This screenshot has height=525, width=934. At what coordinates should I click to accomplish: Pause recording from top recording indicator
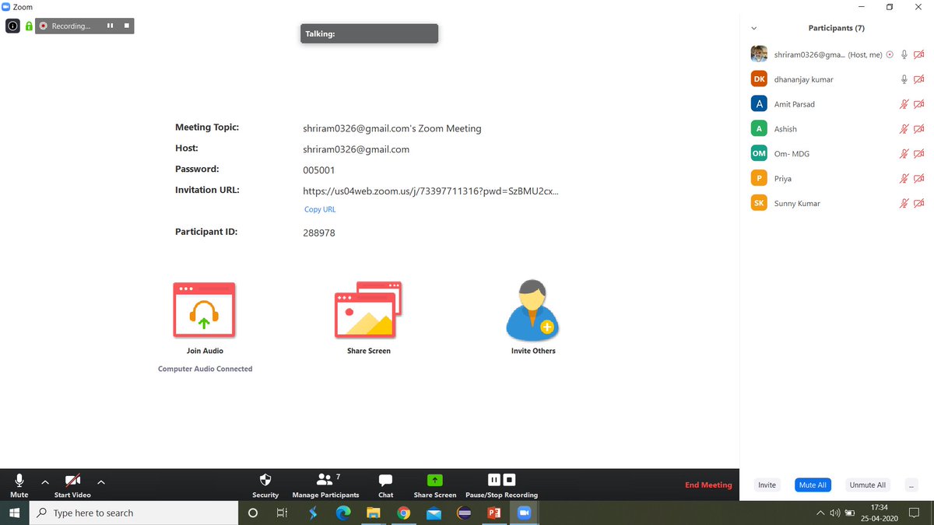click(x=110, y=26)
